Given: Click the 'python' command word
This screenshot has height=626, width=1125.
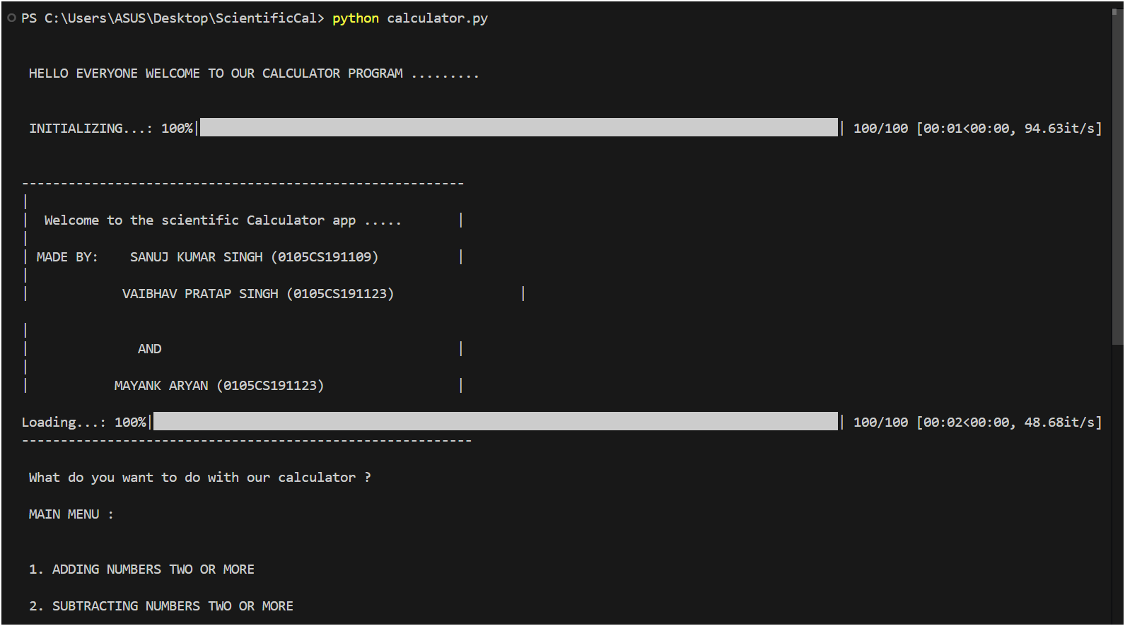Looking at the screenshot, I should click(x=356, y=18).
